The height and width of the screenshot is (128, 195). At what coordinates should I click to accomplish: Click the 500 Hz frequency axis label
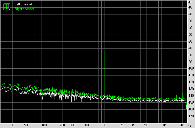(86, 125)
